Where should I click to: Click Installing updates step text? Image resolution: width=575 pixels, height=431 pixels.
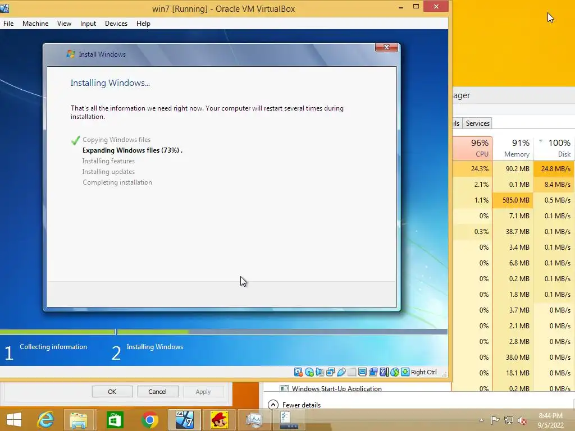coord(108,172)
